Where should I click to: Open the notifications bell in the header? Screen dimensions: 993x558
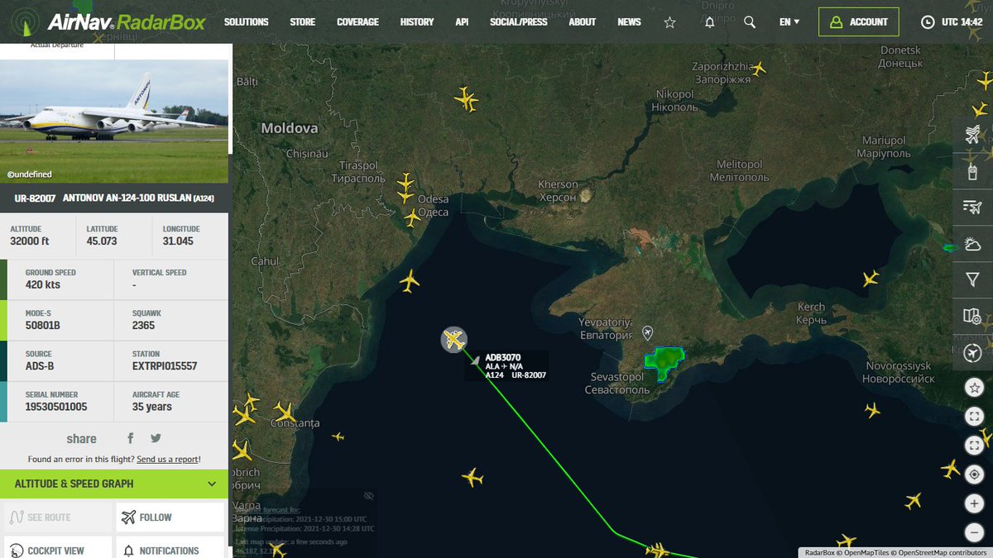pos(709,22)
